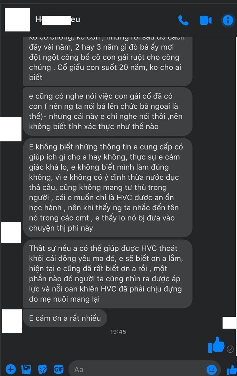Click the message starting 'e cũng có nghe nói'
Image resolution: width=237 pixels, height=376 pixels.
108,111
